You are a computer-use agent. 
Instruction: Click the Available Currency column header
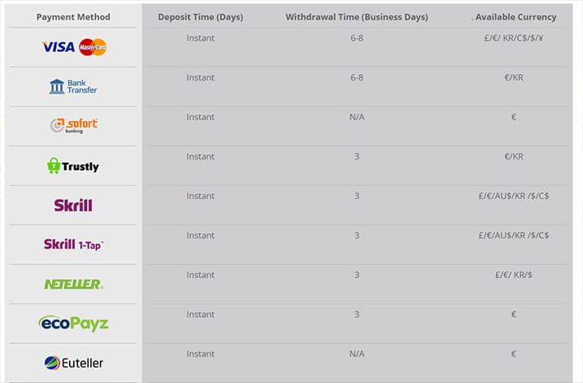point(514,17)
